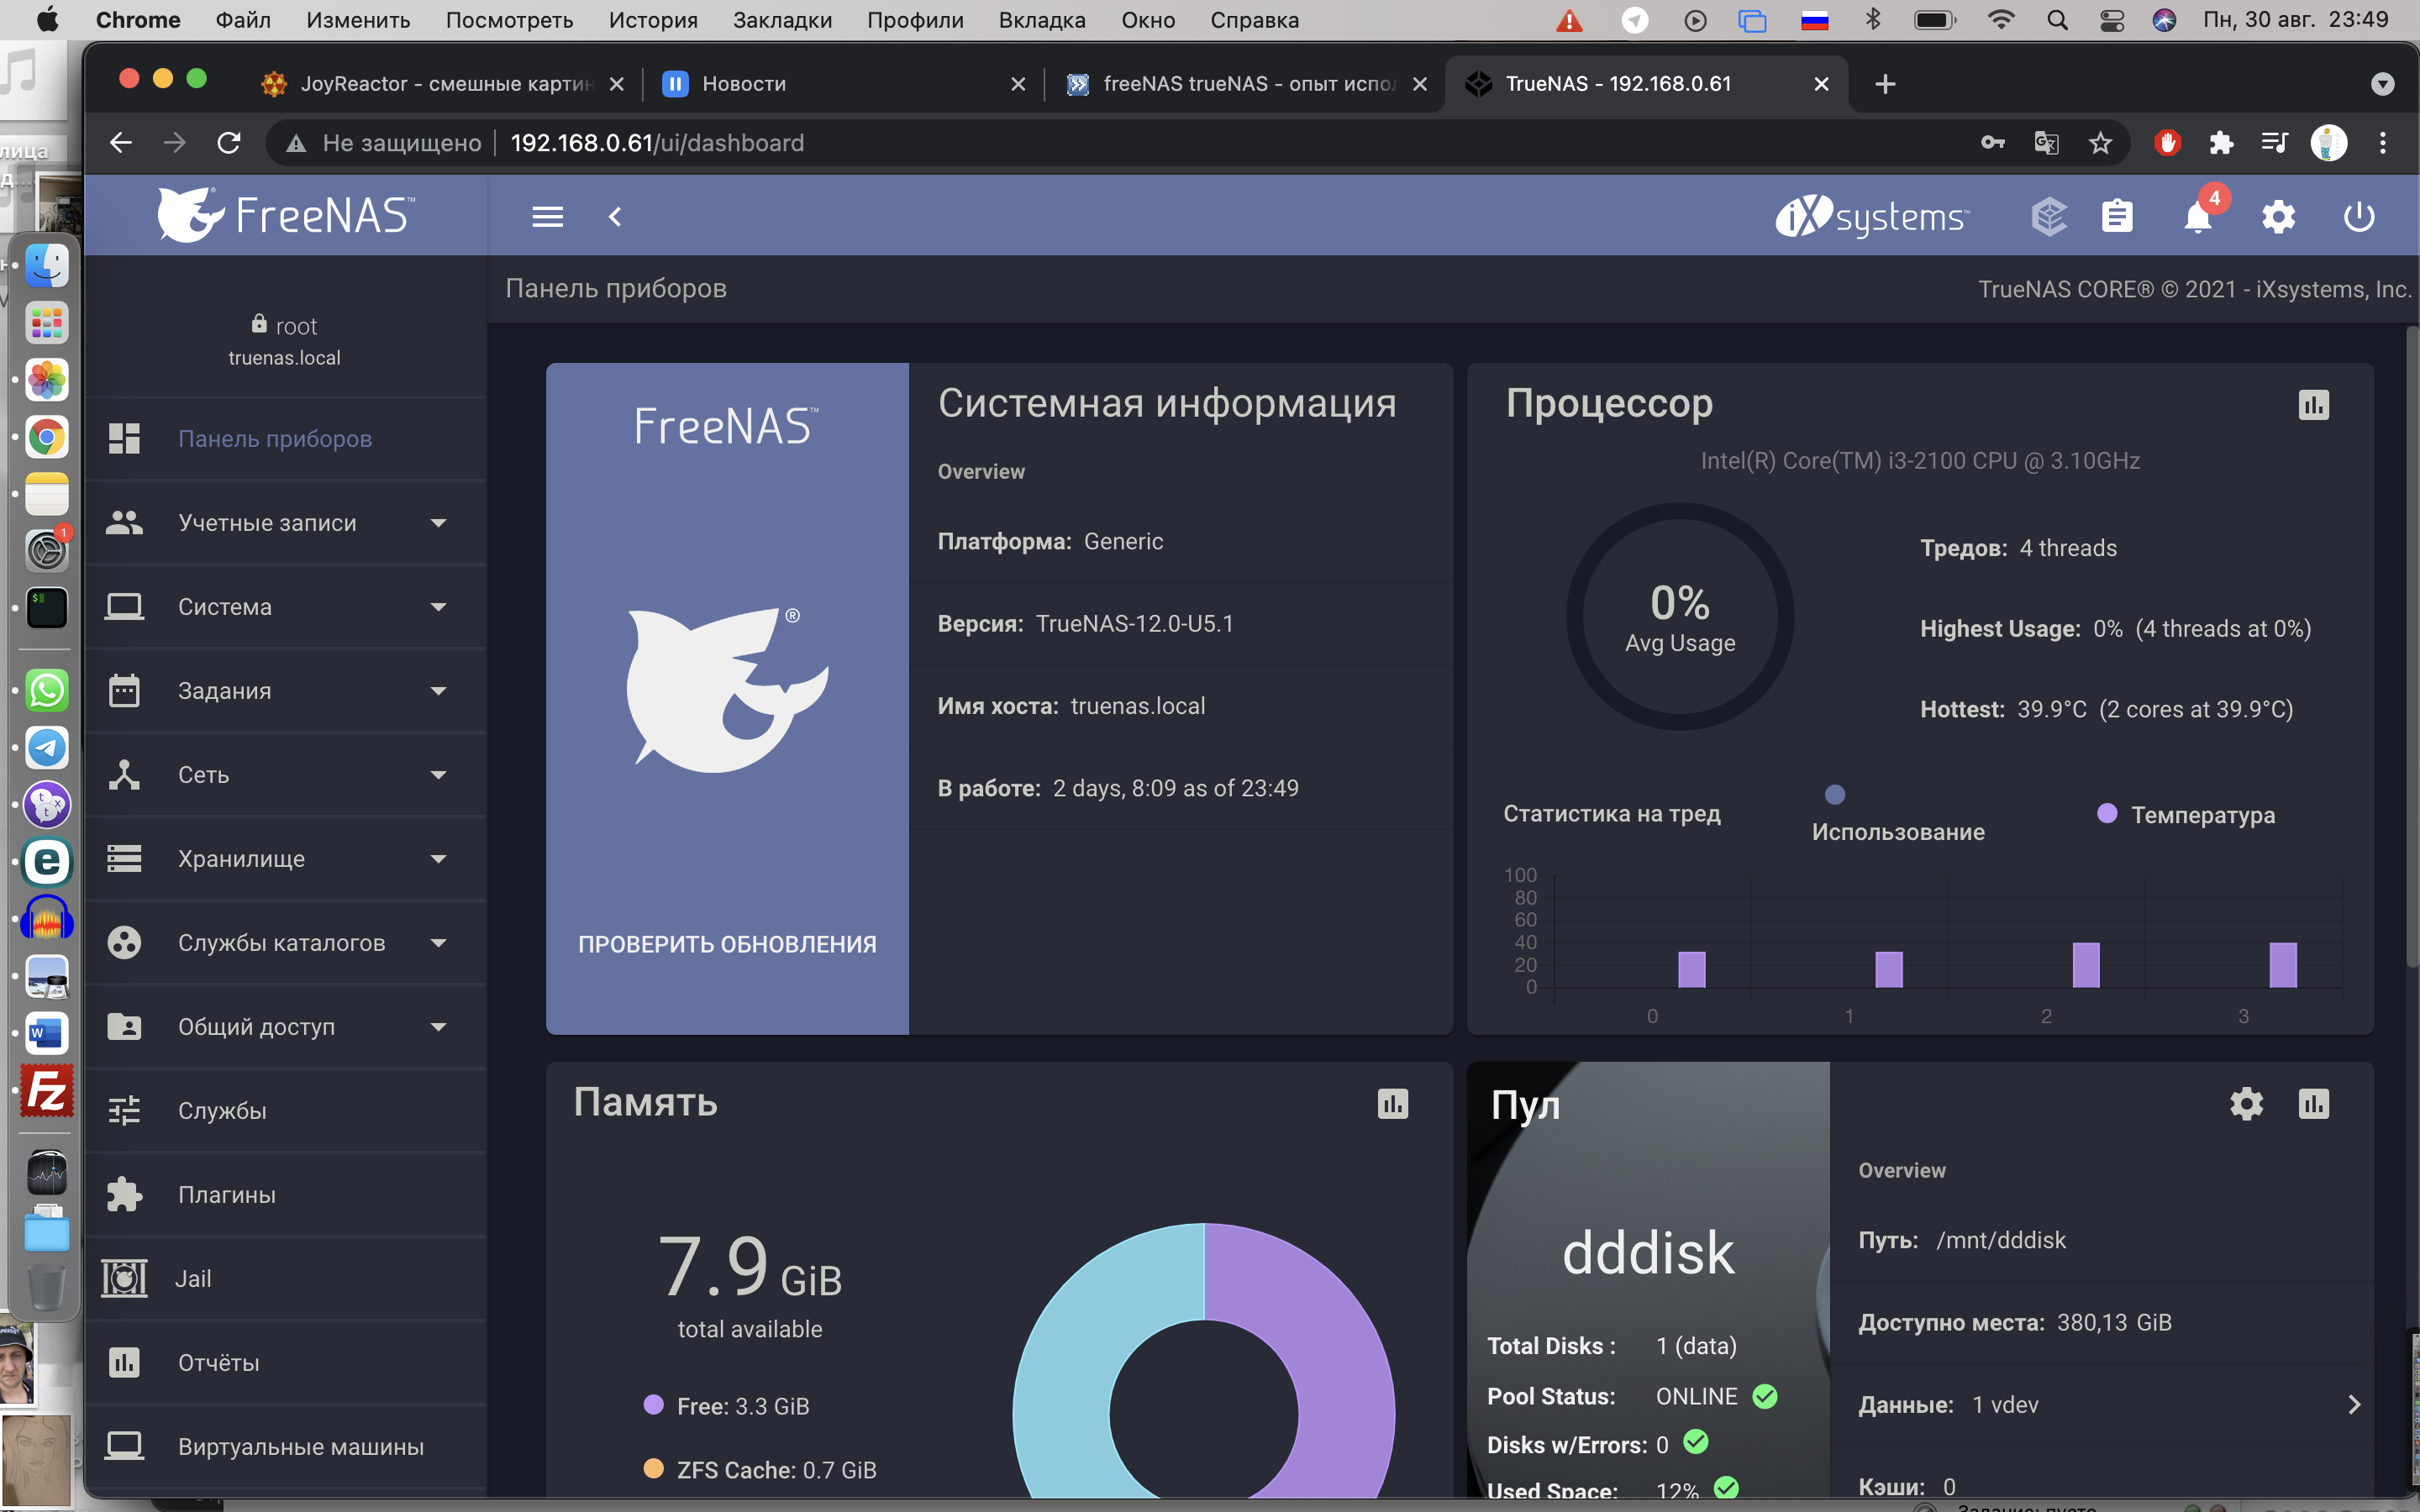Switch to the freeNAS trueNAS опыт tab
The height and width of the screenshot is (1512, 2420).
1245,84
